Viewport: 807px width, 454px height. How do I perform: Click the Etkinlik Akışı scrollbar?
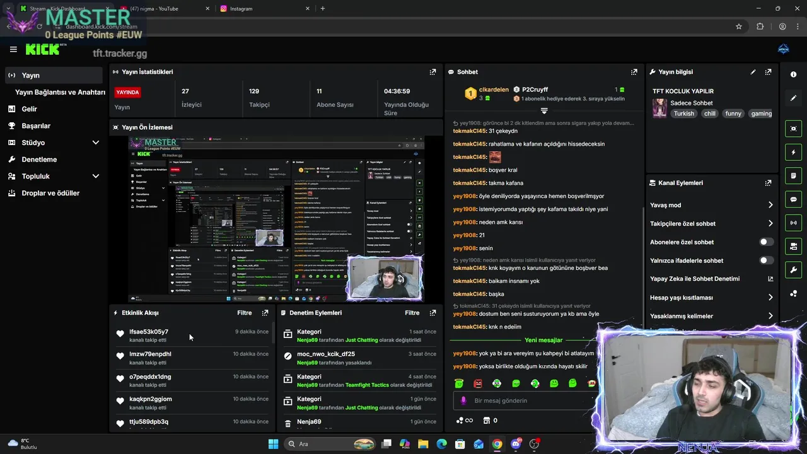(272, 332)
